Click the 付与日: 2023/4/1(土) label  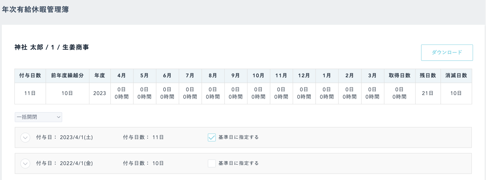[x=65, y=137]
